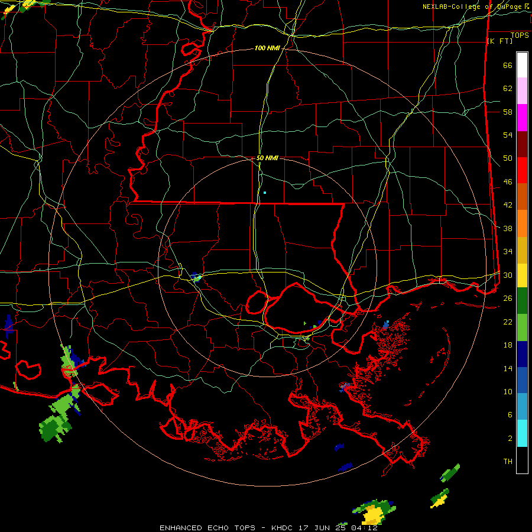Click the yellow echo top at bottom edge

pyautogui.click(x=372, y=514)
